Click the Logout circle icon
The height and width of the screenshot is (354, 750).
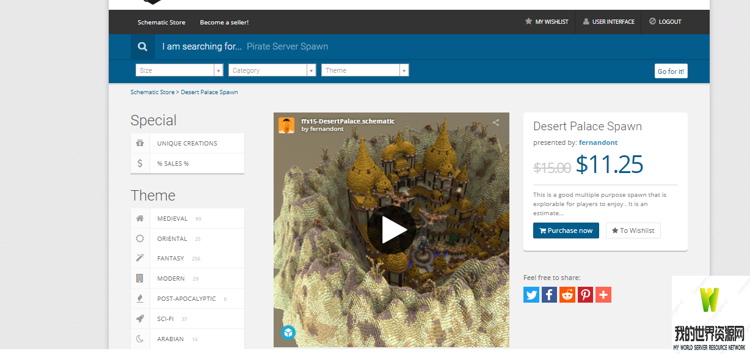[652, 21]
